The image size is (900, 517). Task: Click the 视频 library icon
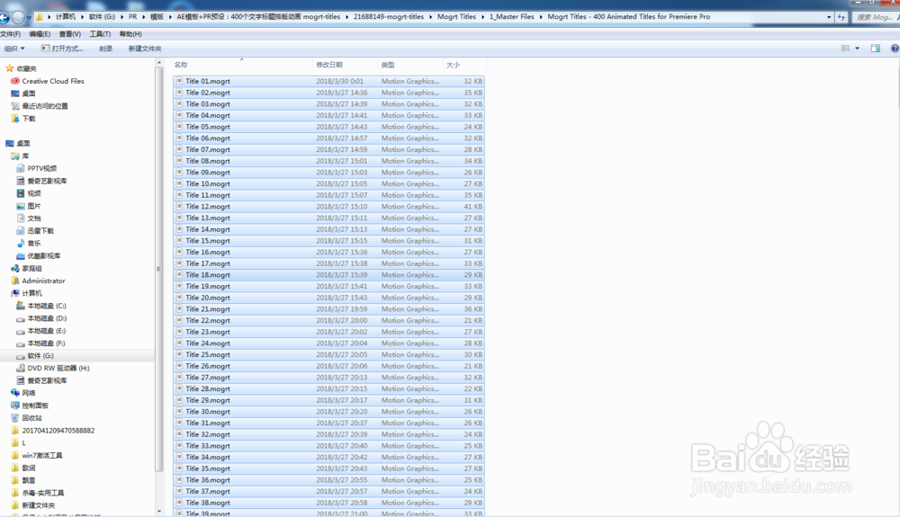[21, 193]
